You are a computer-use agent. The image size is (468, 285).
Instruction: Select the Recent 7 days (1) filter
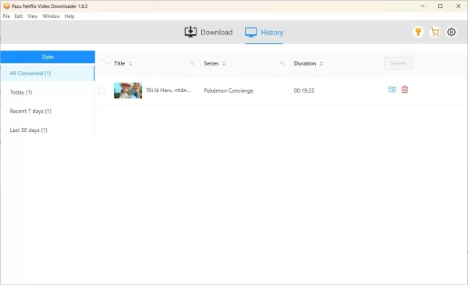tap(48, 111)
